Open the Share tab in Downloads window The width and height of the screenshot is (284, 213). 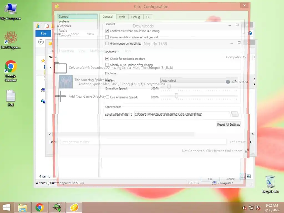click(x=75, y=34)
